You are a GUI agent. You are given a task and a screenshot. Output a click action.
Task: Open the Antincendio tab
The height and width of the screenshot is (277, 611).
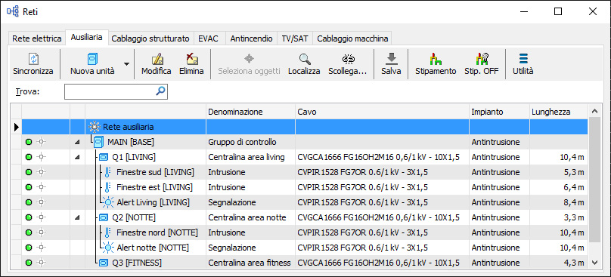(251, 38)
